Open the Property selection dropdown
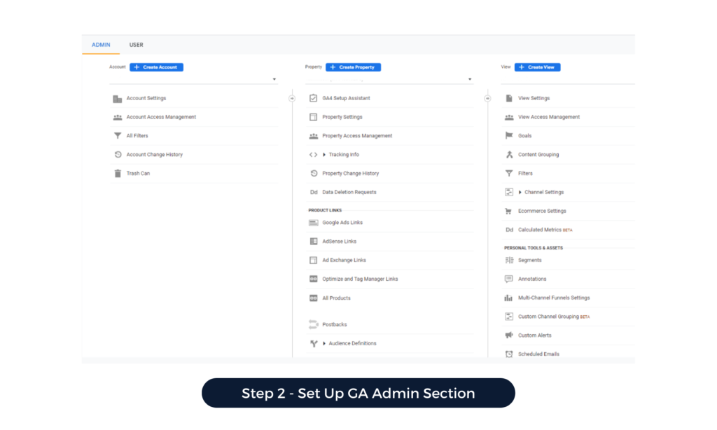Screen dimensions: 717x430 pos(470,80)
